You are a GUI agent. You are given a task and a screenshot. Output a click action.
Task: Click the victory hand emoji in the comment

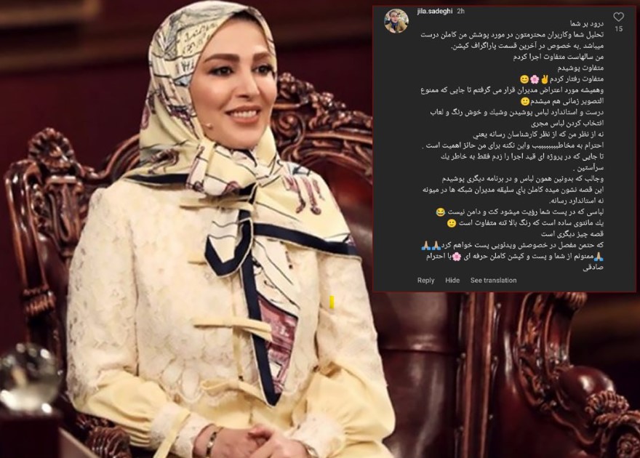click(545, 79)
